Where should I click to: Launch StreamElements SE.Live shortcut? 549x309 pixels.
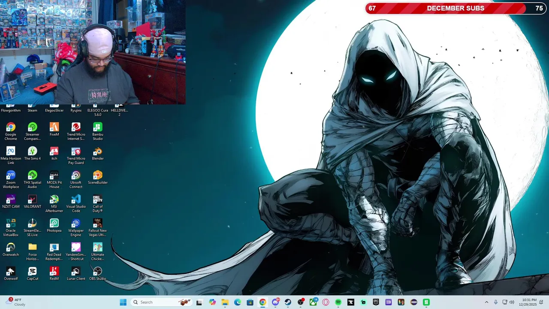coord(32,227)
